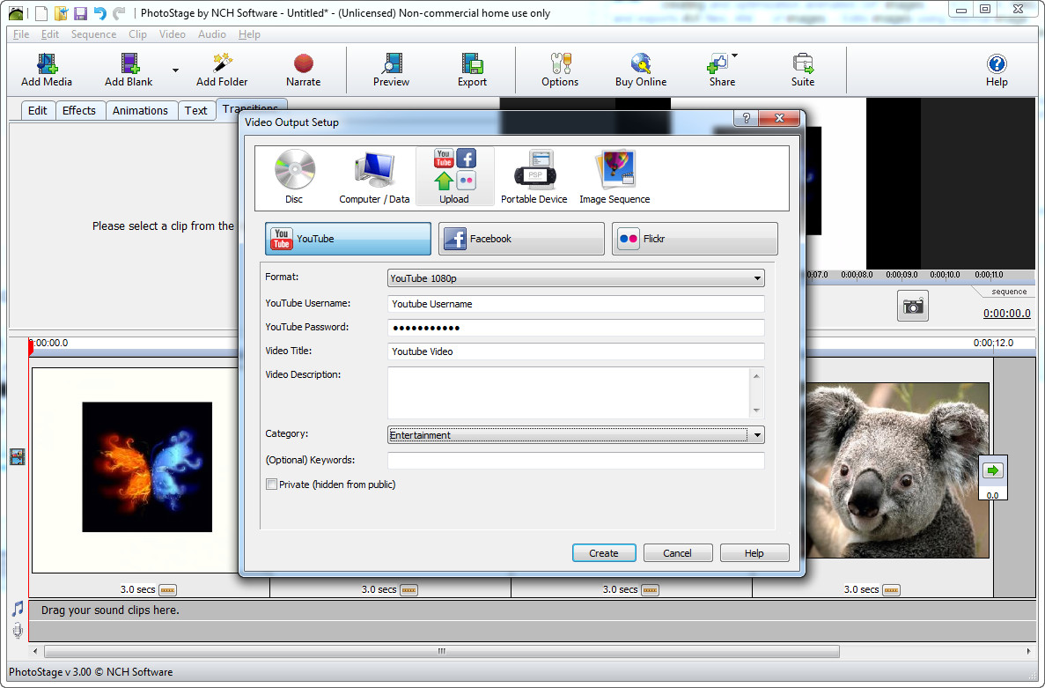
Task: Open the Sequence menu
Action: [x=93, y=34]
